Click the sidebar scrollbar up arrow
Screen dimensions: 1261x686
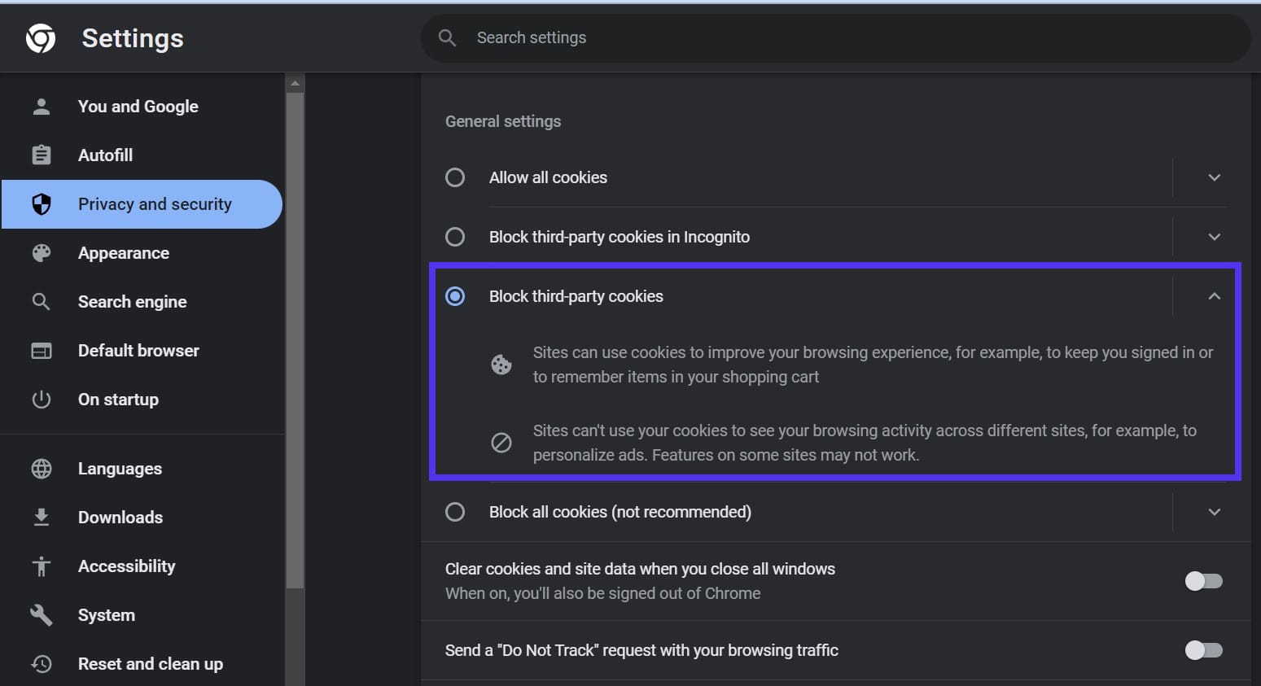pos(295,83)
